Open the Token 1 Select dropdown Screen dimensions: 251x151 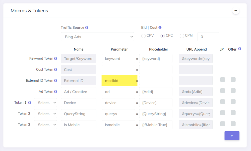tap(45, 102)
